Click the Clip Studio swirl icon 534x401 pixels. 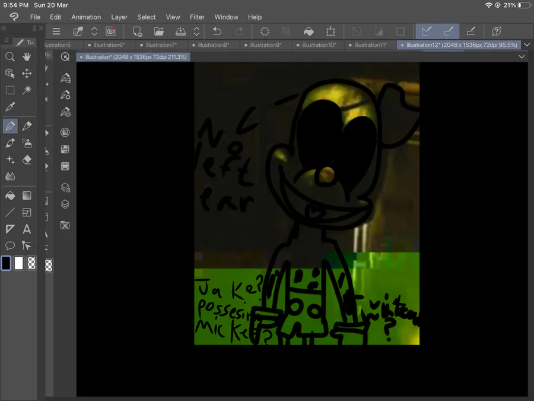point(110,31)
